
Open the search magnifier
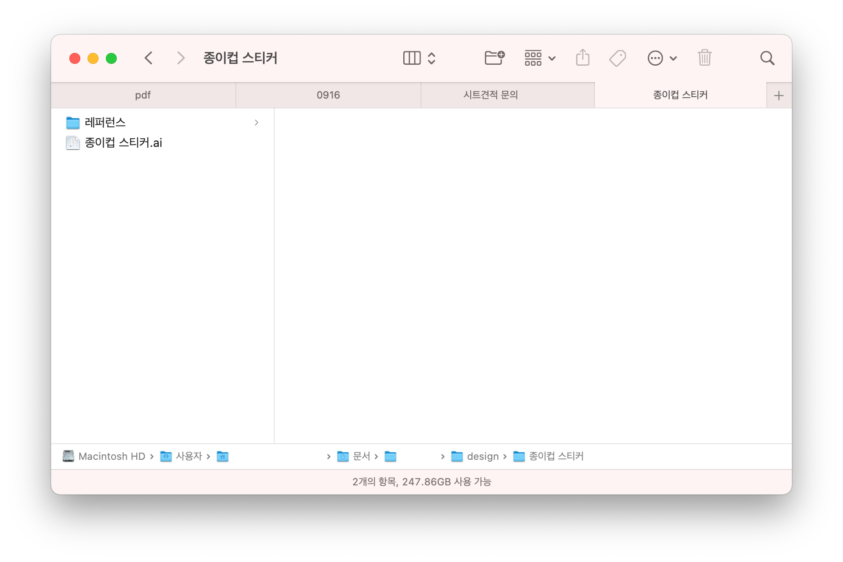[x=767, y=58]
